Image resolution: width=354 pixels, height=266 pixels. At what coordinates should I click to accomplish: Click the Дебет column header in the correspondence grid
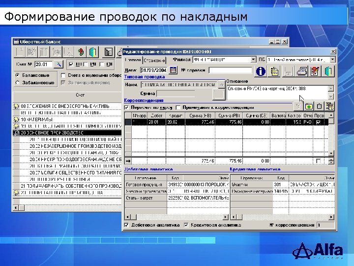tap(156, 116)
